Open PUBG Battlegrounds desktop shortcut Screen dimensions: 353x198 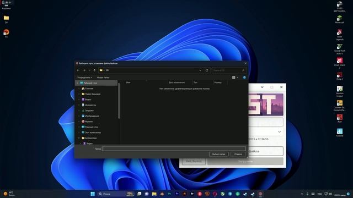pyautogui.click(x=340, y=7)
